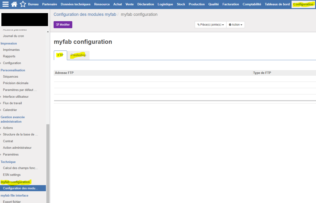
Task: Click the favorites star icon
Action: (x=23, y=4)
